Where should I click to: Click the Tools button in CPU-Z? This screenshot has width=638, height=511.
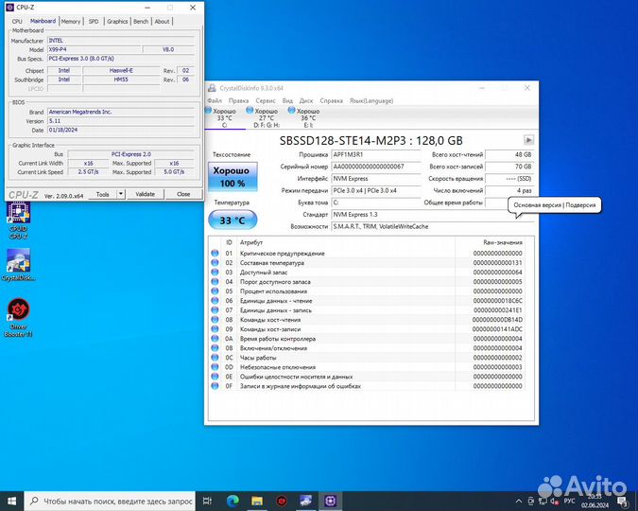tap(102, 194)
